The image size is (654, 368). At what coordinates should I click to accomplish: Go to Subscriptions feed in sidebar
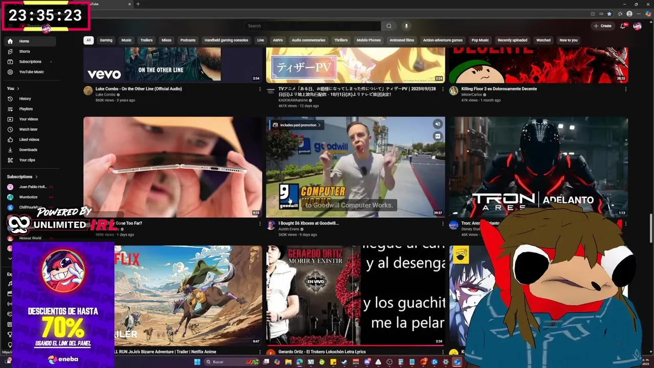click(30, 62)
